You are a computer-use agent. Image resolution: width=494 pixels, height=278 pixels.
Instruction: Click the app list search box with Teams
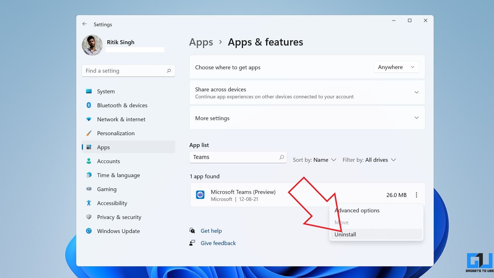point(238,157)
